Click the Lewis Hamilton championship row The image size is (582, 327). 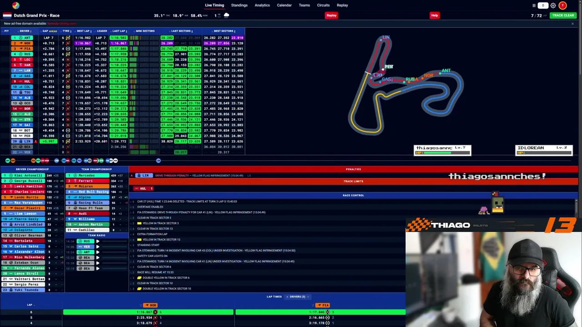click(32, 186)
